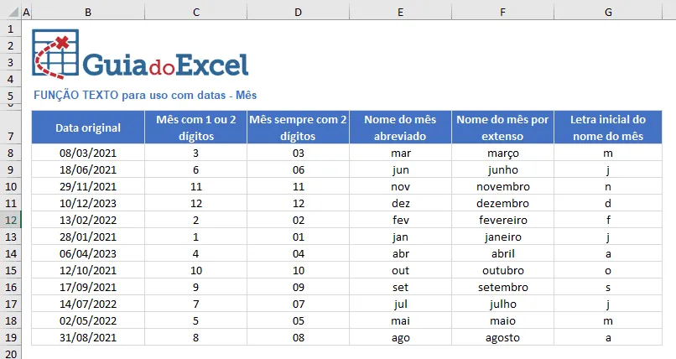
Task: Click the select-all corner triangle
Action: 13,12
